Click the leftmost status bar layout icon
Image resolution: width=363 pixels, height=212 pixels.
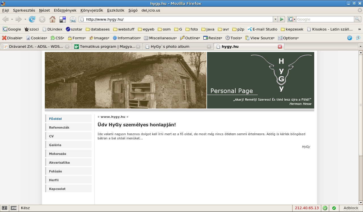coord(5,208)
